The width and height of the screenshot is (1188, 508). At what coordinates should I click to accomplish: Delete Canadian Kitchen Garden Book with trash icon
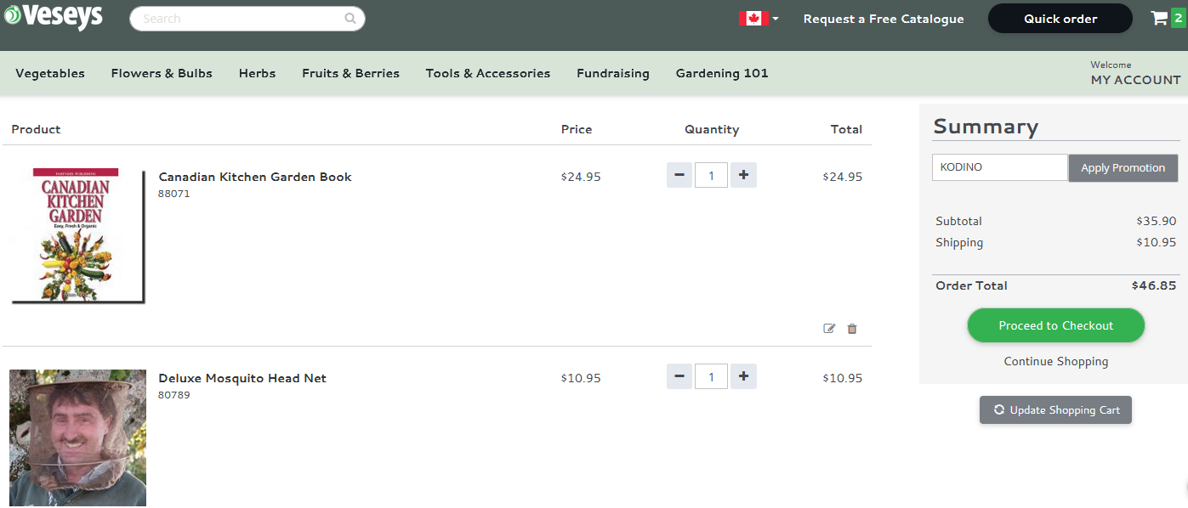[x=852, y=329]
